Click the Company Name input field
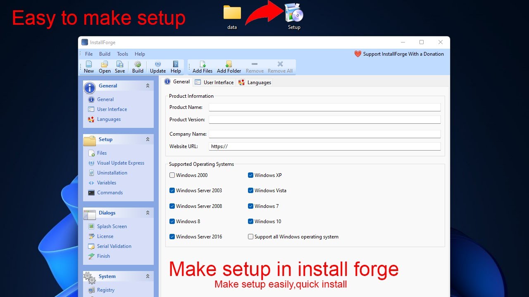 (324, 134)
